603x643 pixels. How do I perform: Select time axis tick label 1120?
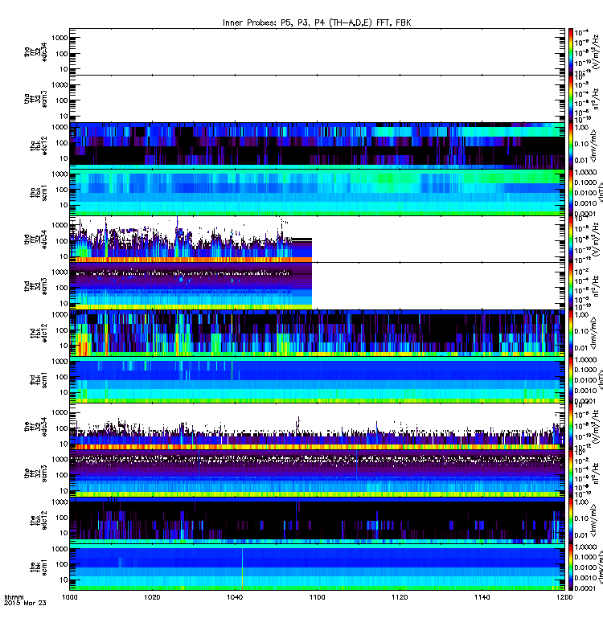[400, 597]
